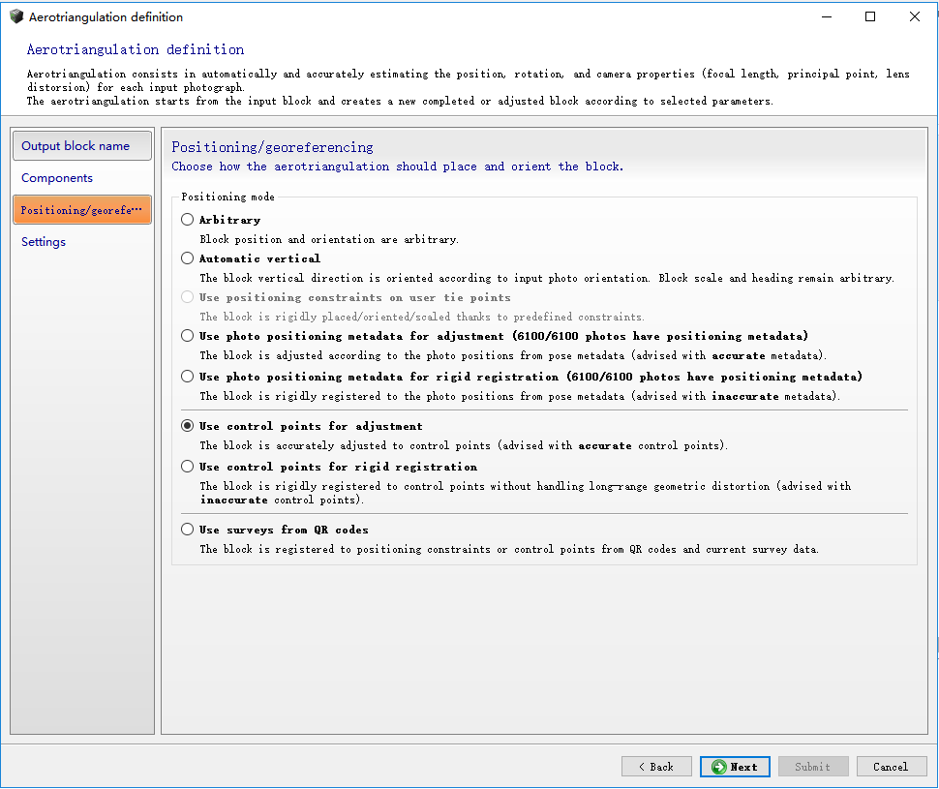Image resolution: width=939 pixels, height=789 pixels.
Task: Open the Positioning/georeferencing step
Action: 82,210
